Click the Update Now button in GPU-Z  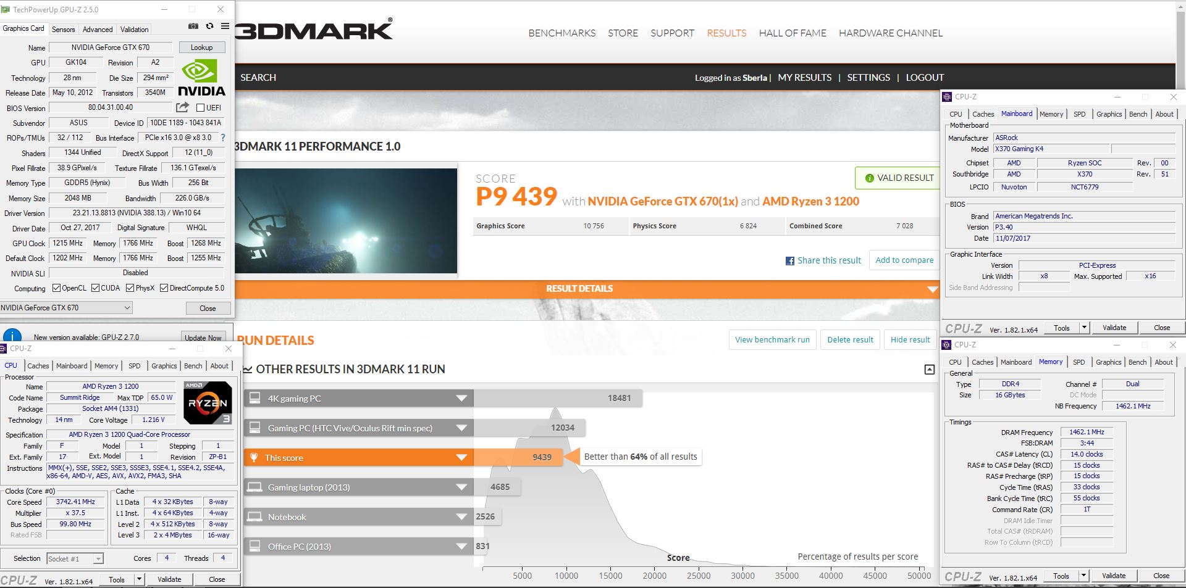pos(203,337)
